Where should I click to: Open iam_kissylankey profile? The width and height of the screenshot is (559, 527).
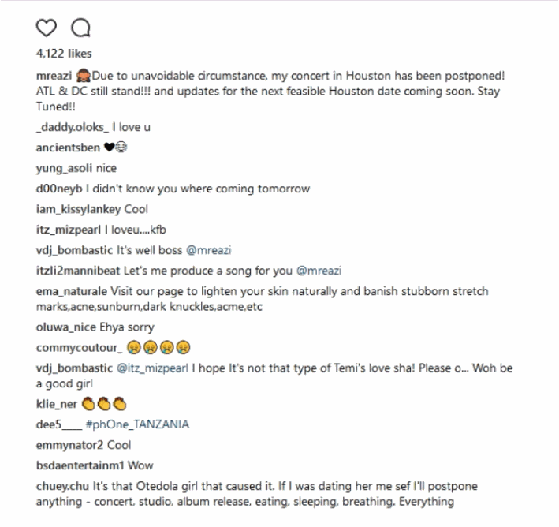[x=78, y=209]
